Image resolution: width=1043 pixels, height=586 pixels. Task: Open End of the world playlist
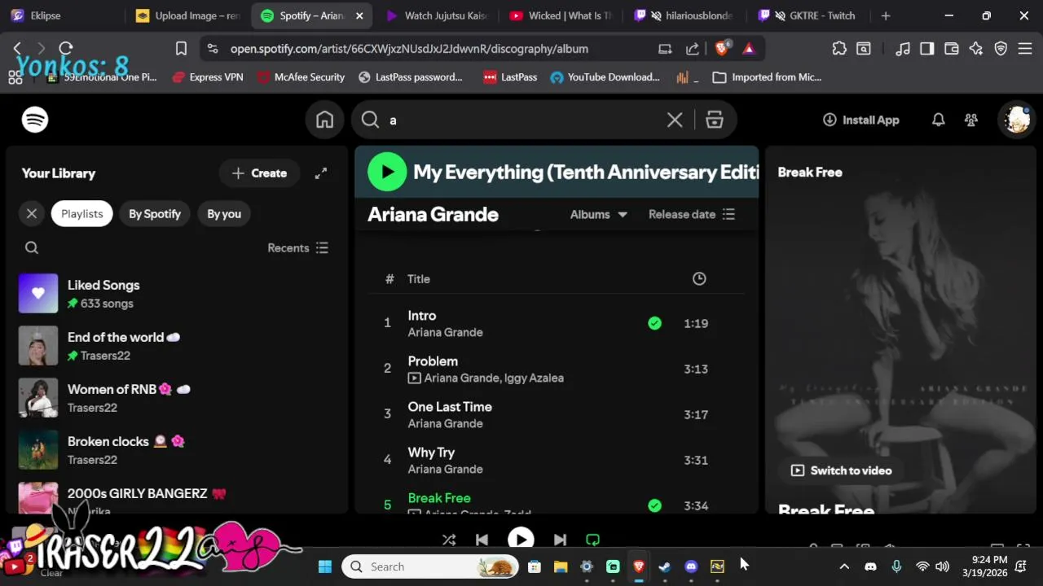point(175,346)
